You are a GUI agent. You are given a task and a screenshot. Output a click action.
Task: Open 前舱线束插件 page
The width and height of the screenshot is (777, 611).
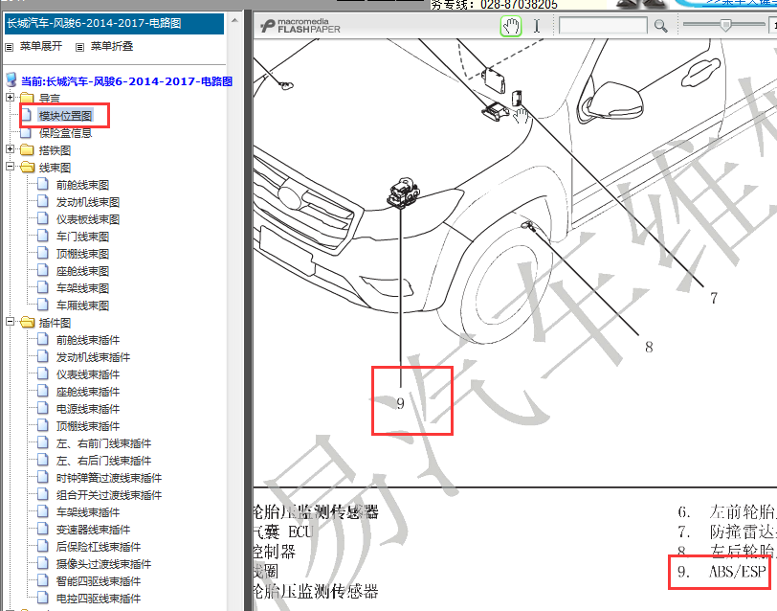(88, 340)
